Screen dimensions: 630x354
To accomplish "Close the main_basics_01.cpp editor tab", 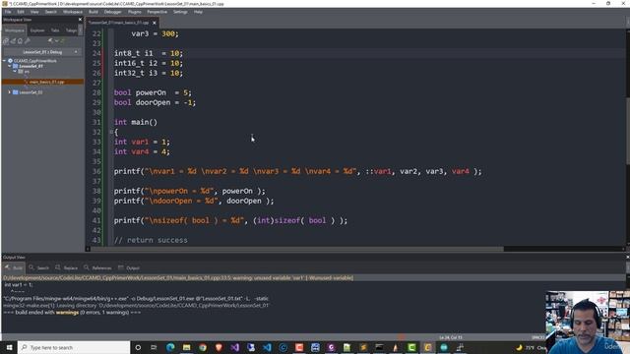I will click(155, 23).
